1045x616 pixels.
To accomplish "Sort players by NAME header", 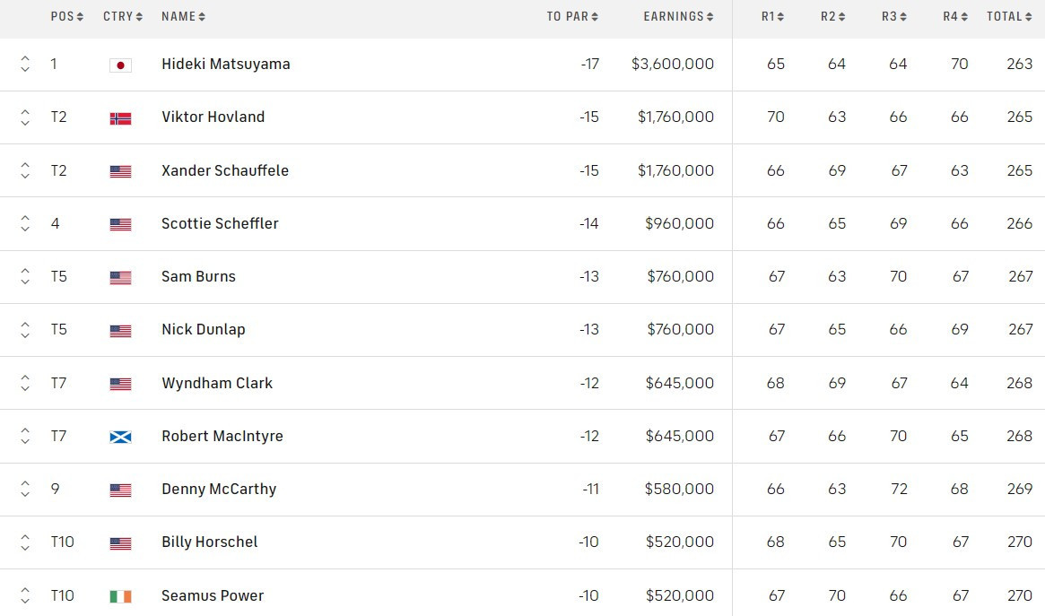I will coord(183,16).
